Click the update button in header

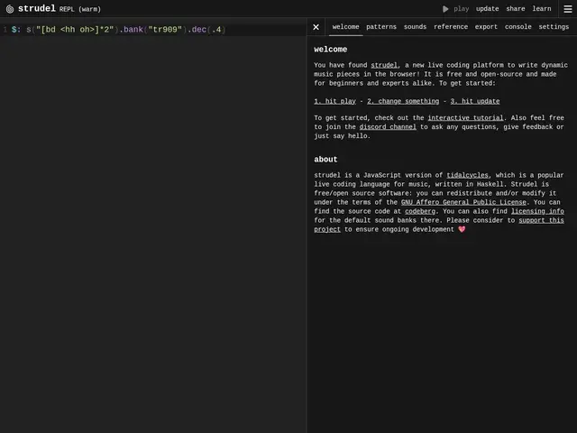487,9
